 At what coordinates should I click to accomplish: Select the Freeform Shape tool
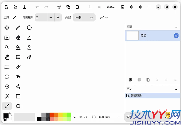pyautogui.click(x=29, y=38)
